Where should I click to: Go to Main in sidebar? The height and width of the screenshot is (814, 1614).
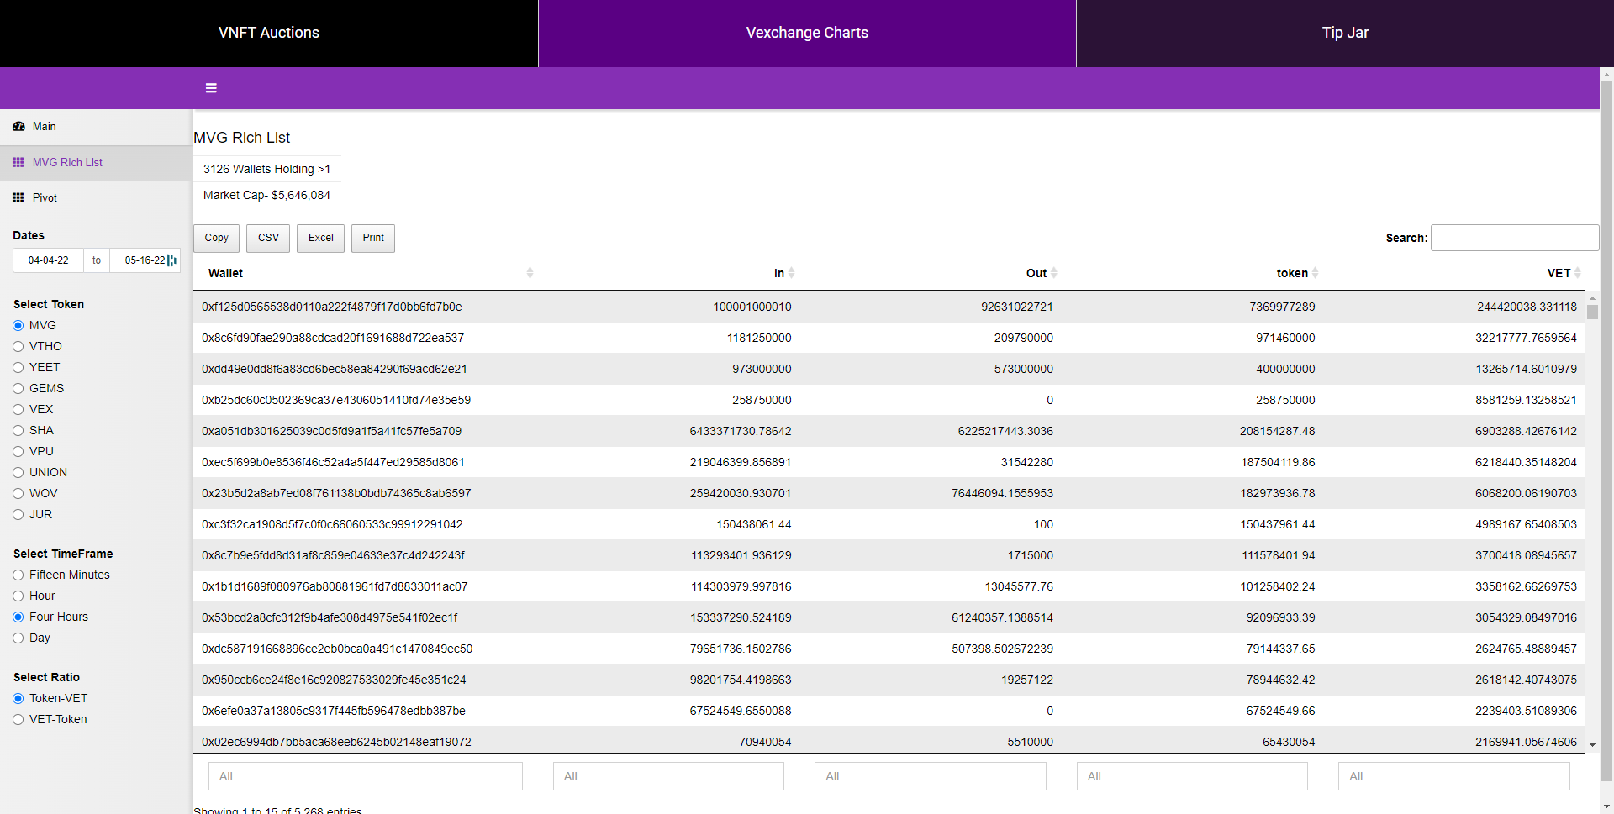(96, 127)
